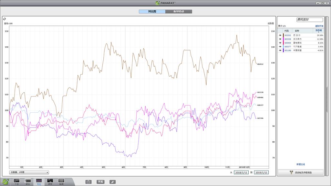Open the 个股 single-stock chart view
331x186 pixels.
click(16, 181)
